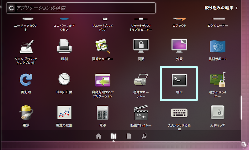The image size is (249, 150).
Task: Switch to the Home lens tab
Action: pos(99,136)
